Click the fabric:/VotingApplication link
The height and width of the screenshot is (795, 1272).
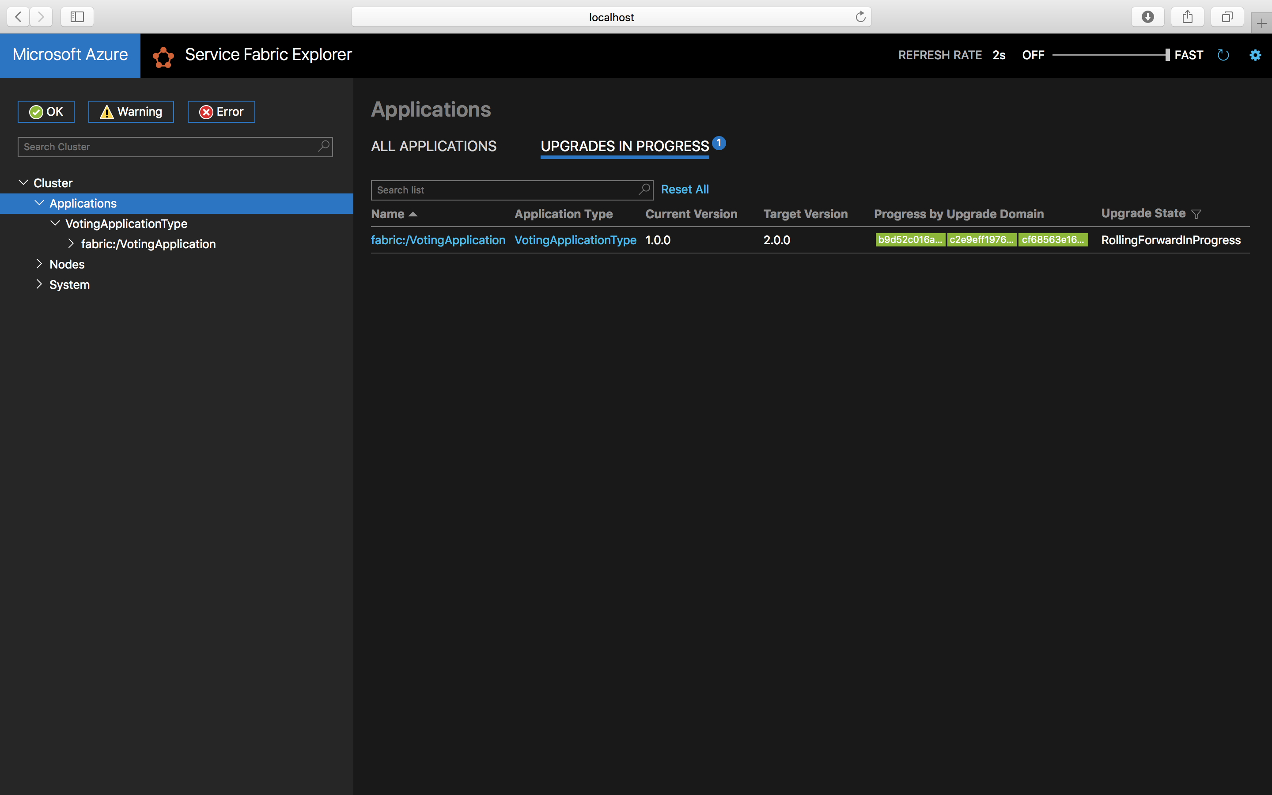pos(438,240)
